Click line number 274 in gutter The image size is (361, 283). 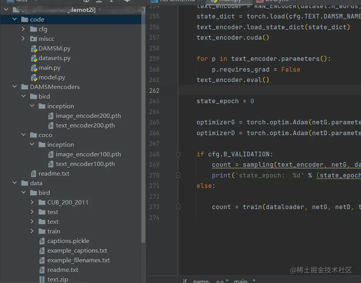click(154, 218)
